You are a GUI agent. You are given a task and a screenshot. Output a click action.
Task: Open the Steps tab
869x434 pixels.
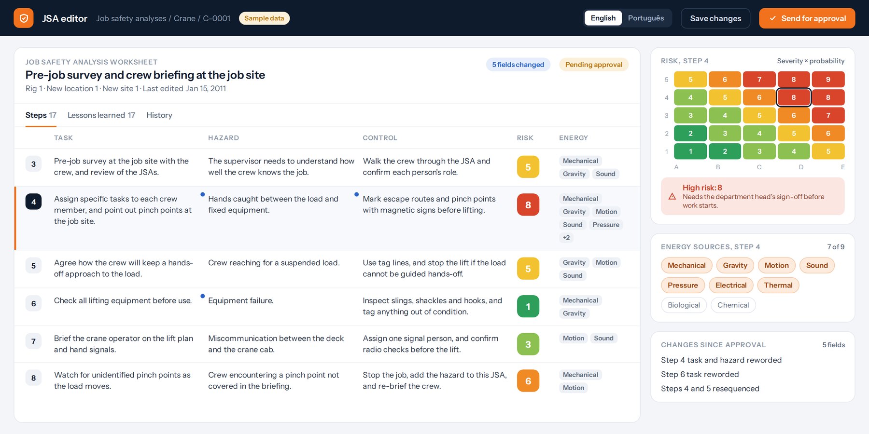tap(41, 115)
